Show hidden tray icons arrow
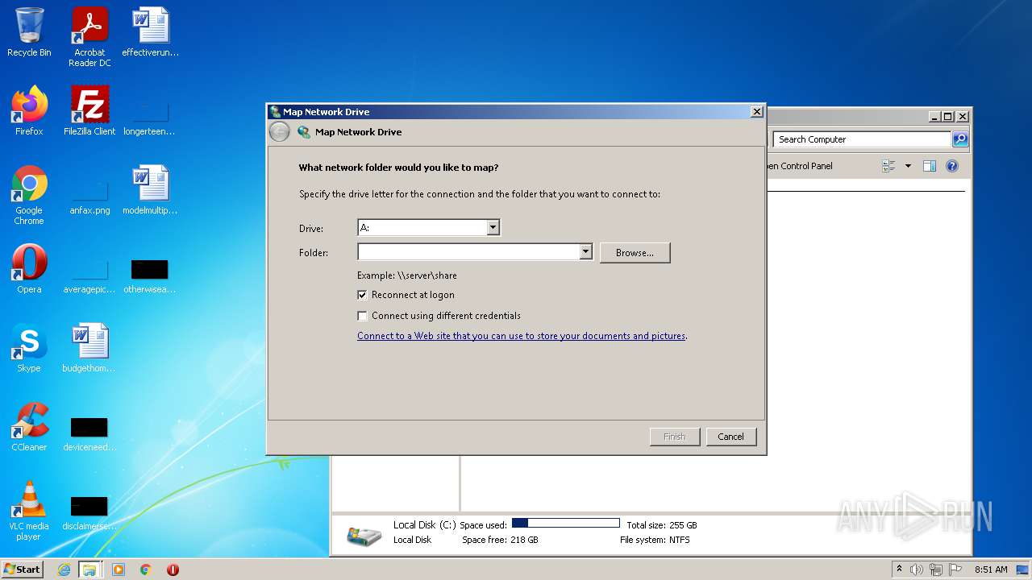The width and height of the screenshot is (1032, 580). click(x=899, y=570)
